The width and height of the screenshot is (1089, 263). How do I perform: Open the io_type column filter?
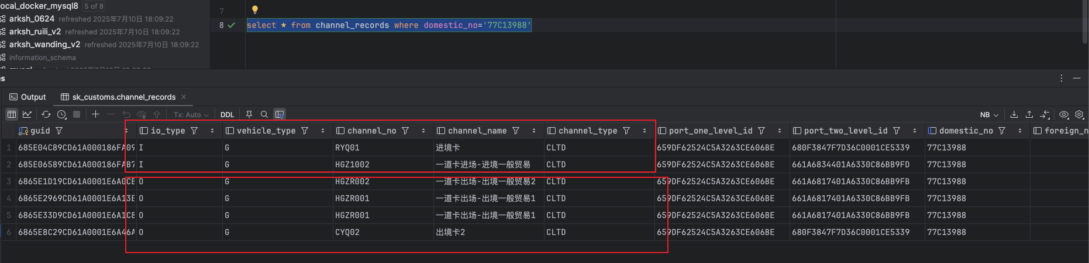click(195, 131)
